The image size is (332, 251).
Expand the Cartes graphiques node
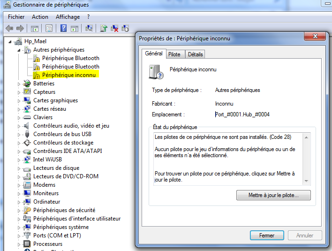19,100
